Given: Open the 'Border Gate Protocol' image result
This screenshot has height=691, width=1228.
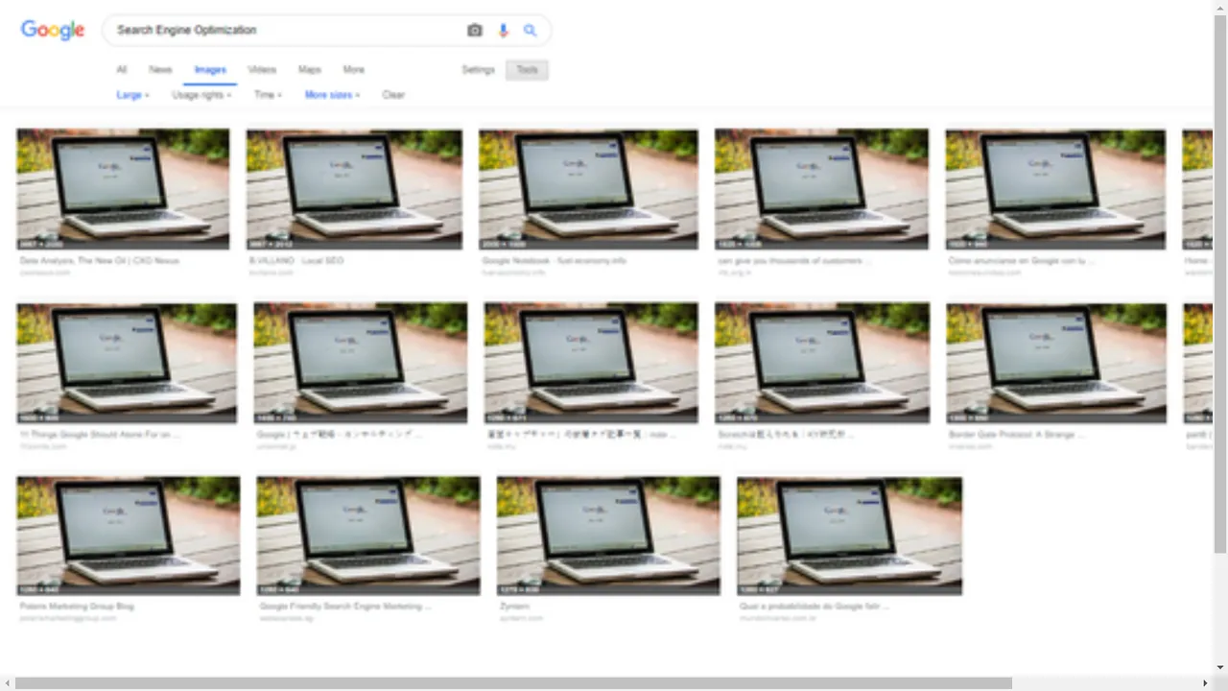Looking at the screenshot, I should click(1056, 363).
